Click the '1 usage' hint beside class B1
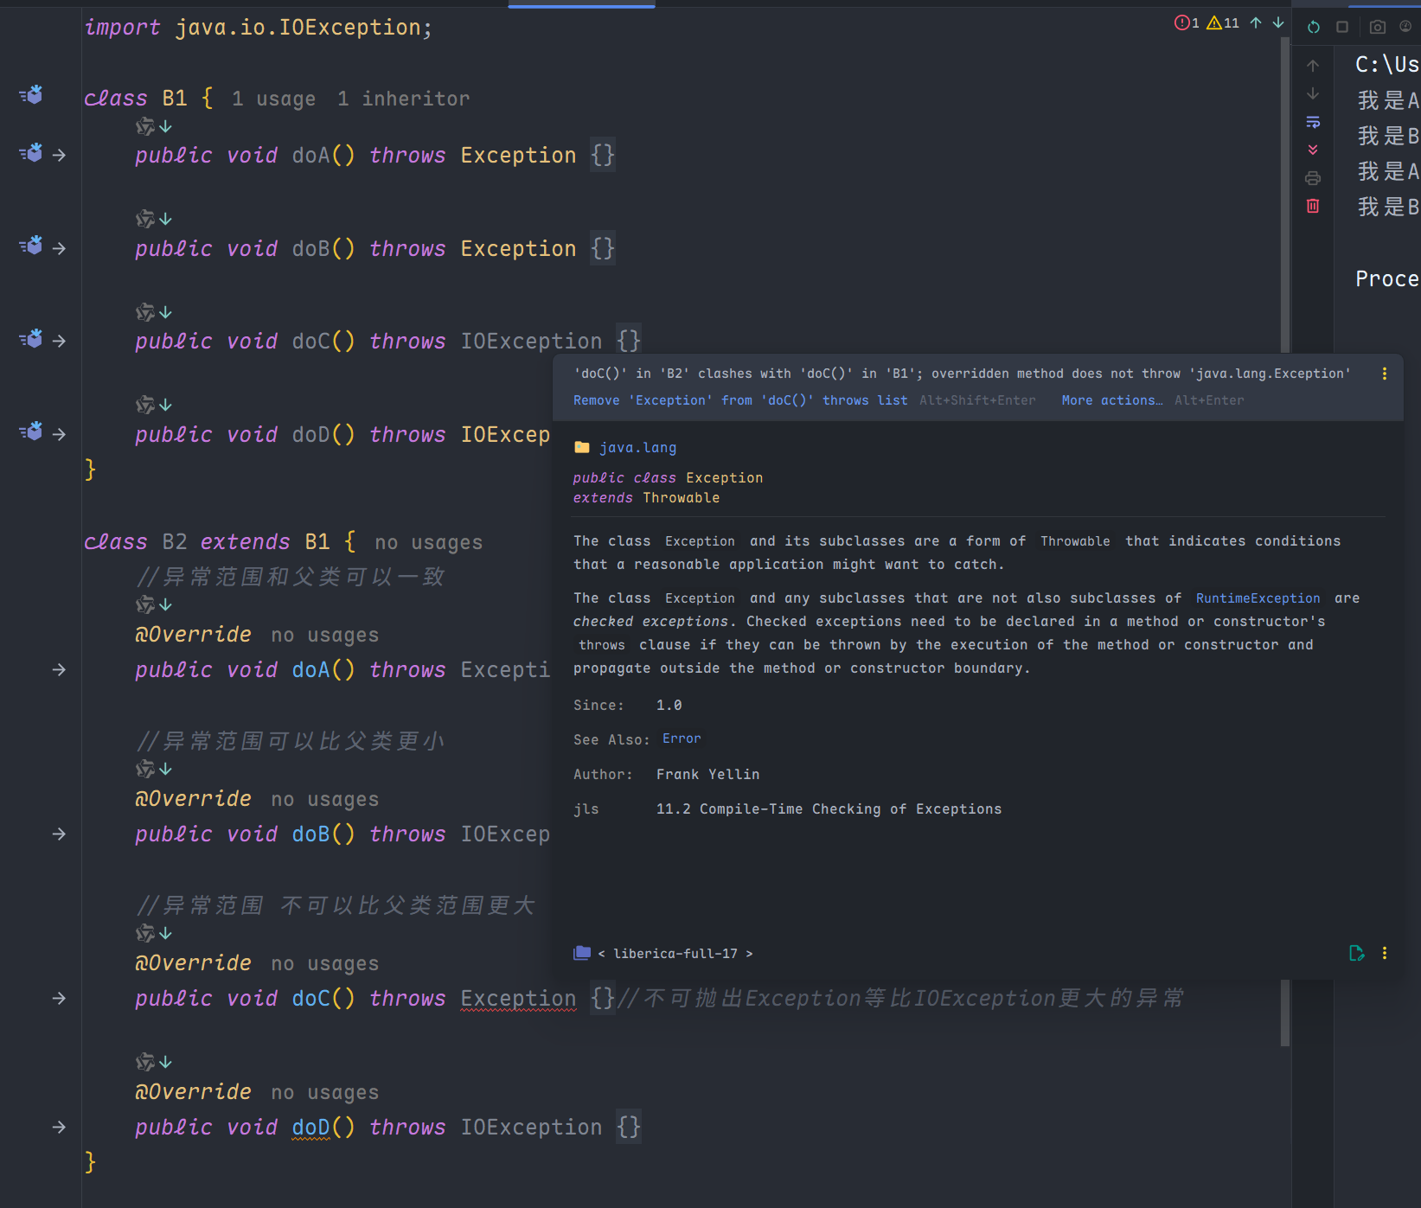1421x1208 pixels. [x=273, y=99]
